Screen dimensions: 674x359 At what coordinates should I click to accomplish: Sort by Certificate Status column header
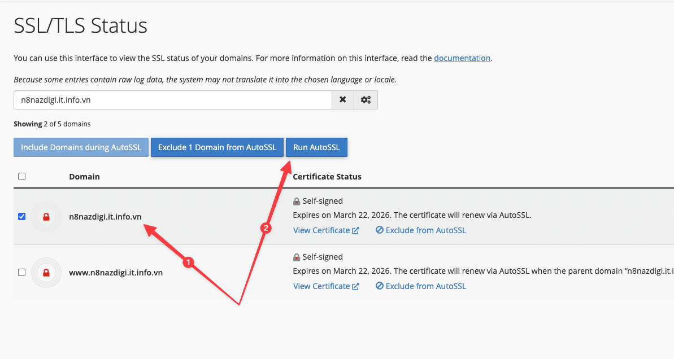tap(327, 177)
